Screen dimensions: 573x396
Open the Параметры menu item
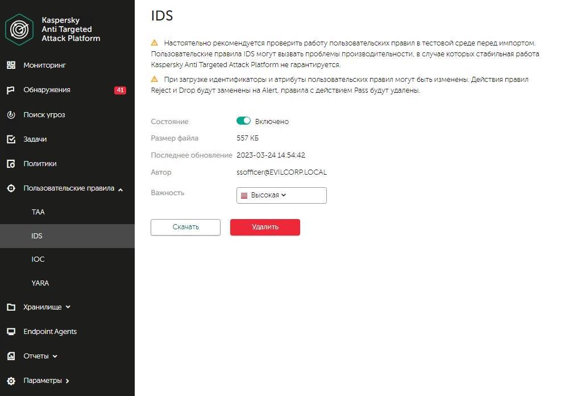[43, 381]
